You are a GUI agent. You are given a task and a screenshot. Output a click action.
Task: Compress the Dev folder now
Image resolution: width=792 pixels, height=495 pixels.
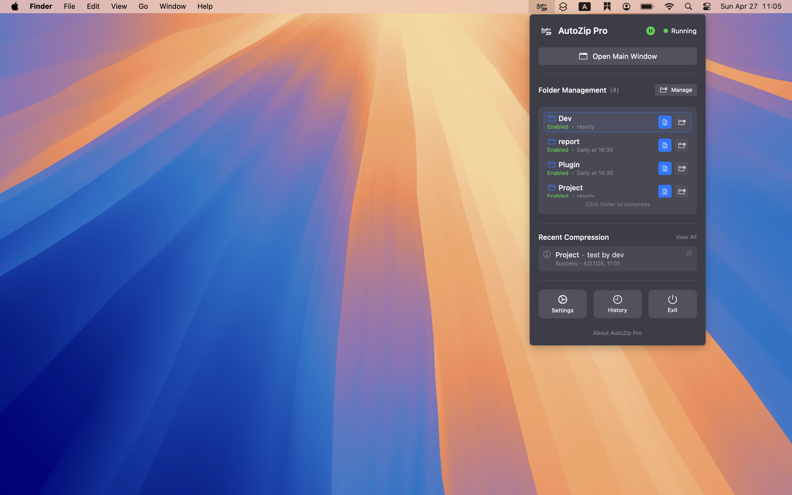click(x=665, y=122)
